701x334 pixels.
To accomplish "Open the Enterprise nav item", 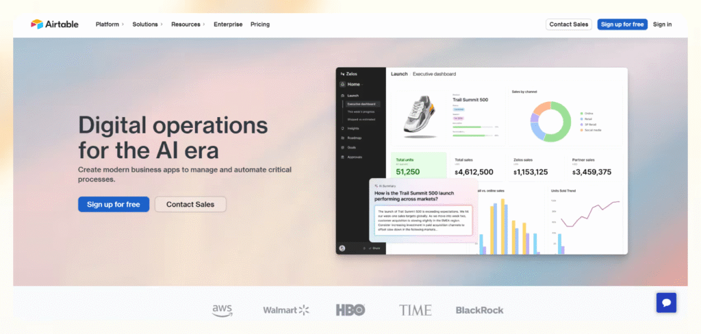I will tap(228, 24).
